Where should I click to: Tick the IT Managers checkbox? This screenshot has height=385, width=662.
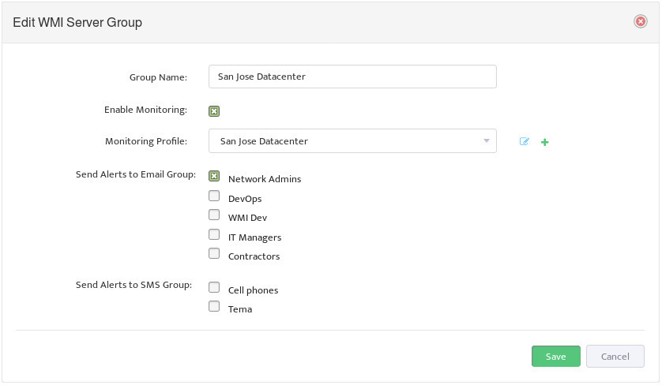click(x=214, y=234)
